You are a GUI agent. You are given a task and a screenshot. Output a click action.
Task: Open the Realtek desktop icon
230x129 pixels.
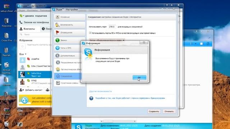click(6, 52)
